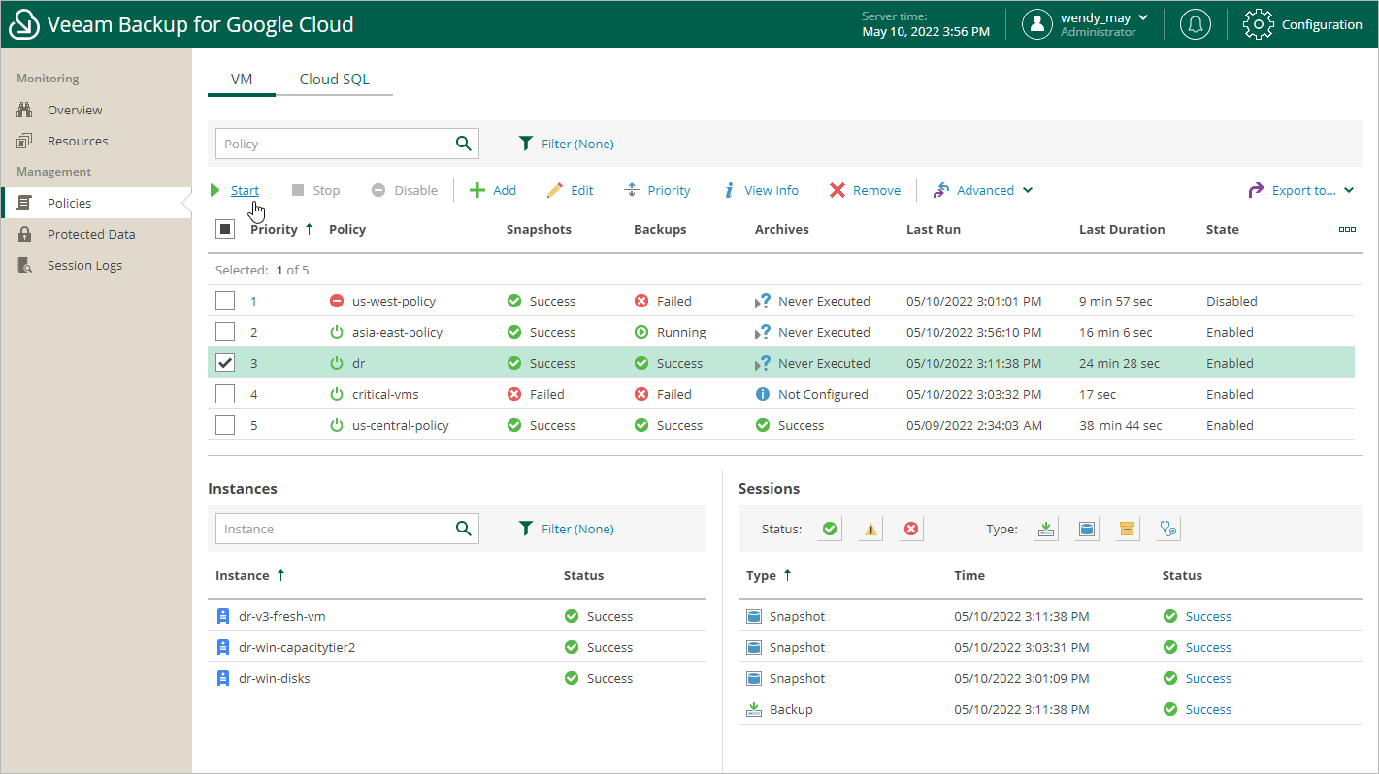This screenshot has height=774, width=1379.
Task: Click disabled icon next to us-west-policy
Action: click(337, 301)
